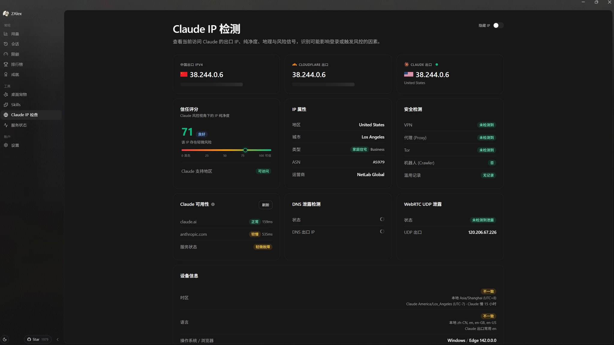Screen dimensions: 614x345
Task: Click the Tor 未检测到 badge
Action: coord(486,150)
